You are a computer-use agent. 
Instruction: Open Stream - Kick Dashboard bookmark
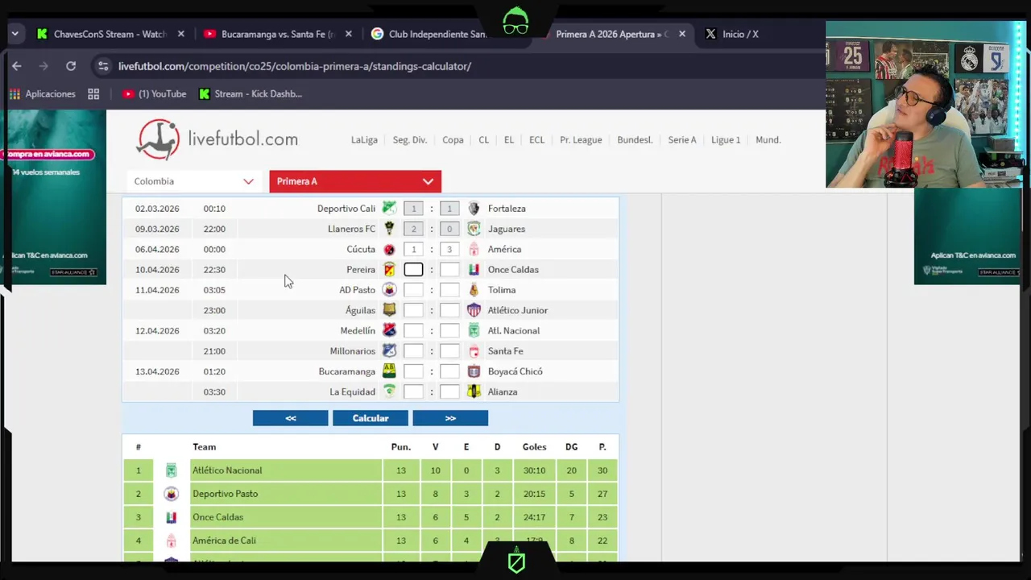point(251,94)
